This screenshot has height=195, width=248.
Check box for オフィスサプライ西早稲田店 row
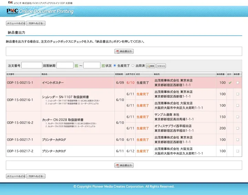coord(238,128)
